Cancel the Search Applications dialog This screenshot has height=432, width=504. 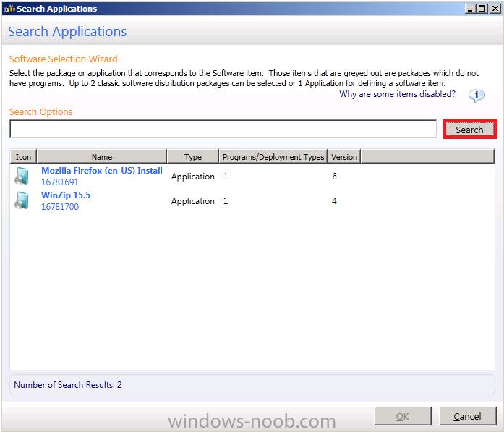[467, 416]
